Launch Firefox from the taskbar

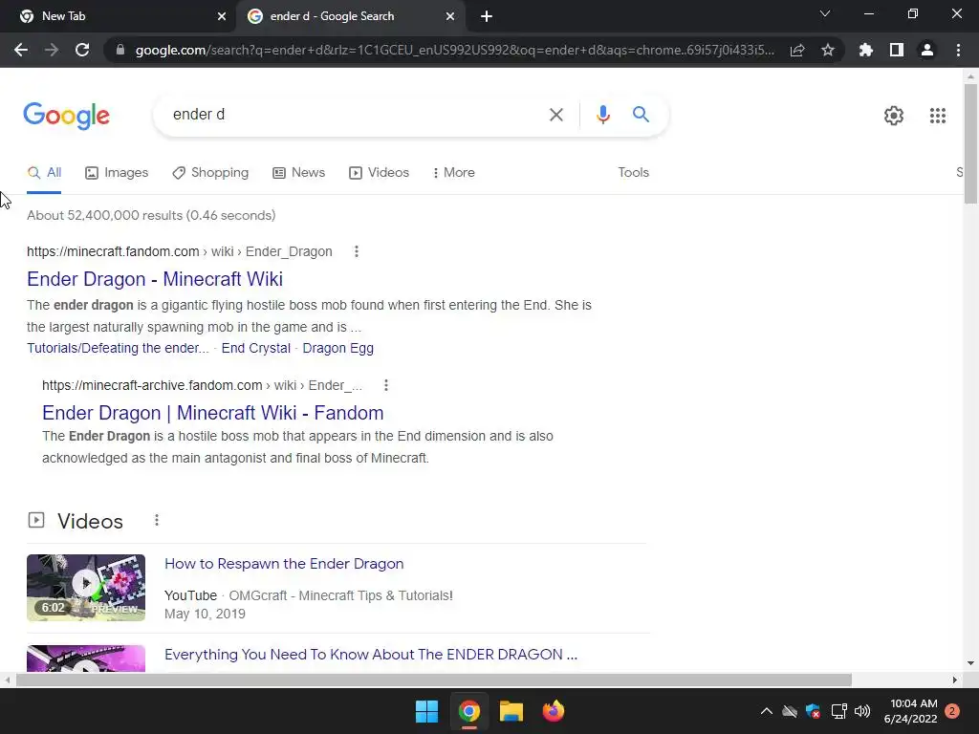(x=553, y=711)
